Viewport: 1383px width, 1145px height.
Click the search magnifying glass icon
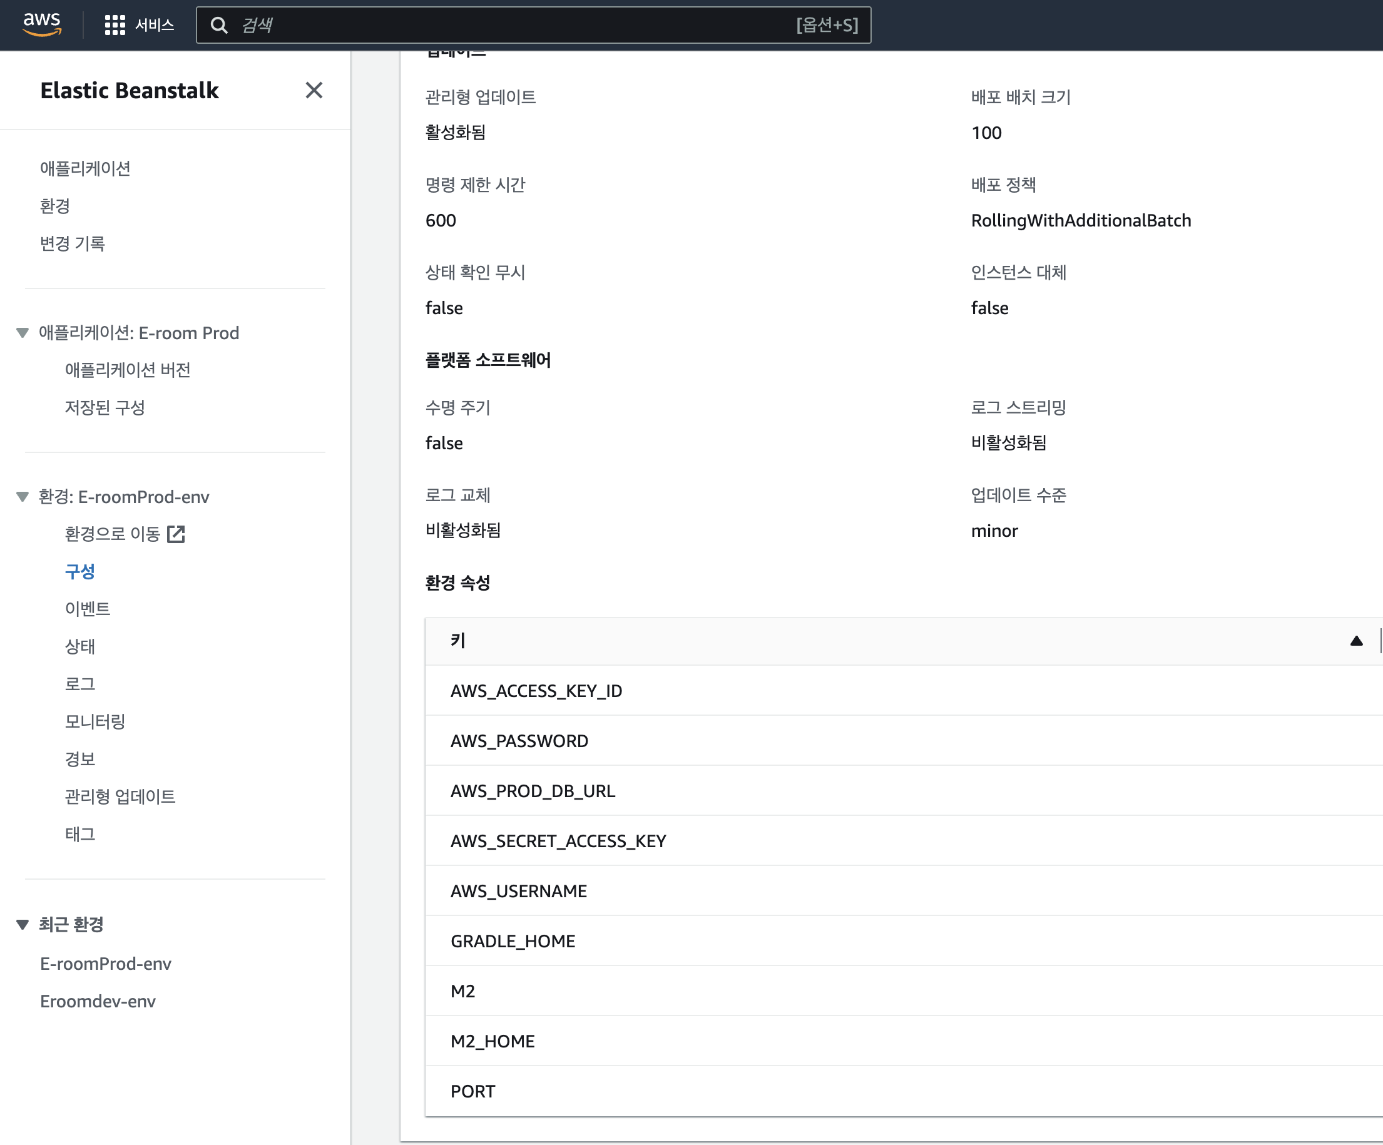click(220, 25)
